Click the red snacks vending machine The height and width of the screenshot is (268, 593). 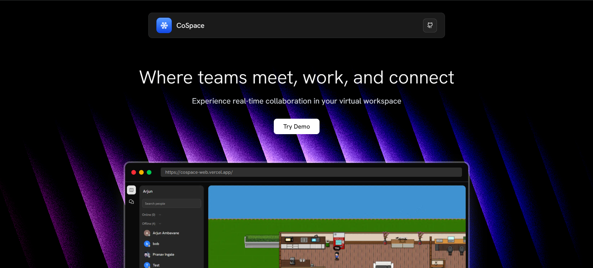(x=339, y=240)
